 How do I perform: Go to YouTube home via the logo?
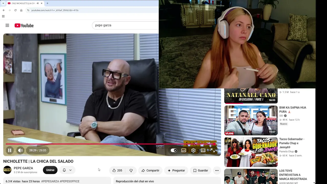pyautogui.click(x=24, y=26)
